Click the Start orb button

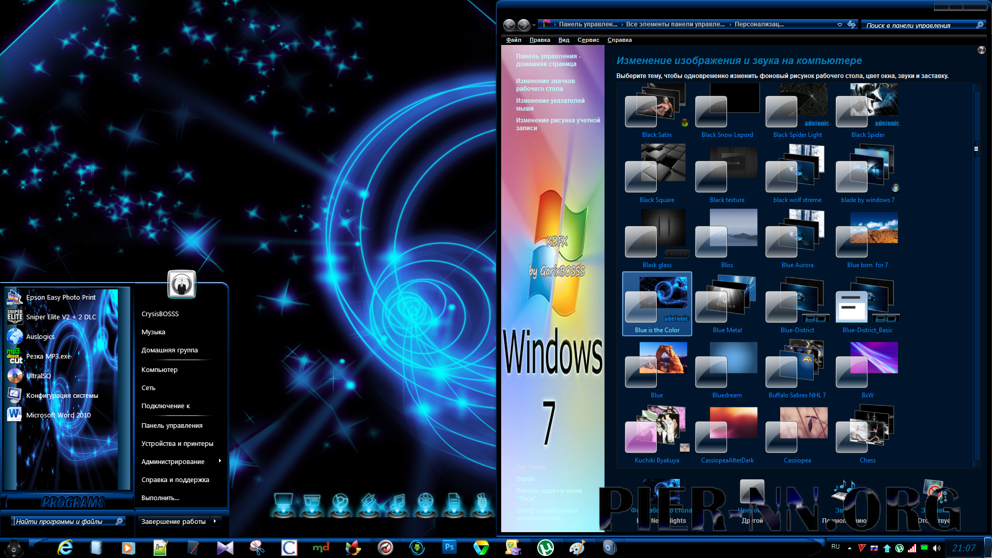[14, 548]
